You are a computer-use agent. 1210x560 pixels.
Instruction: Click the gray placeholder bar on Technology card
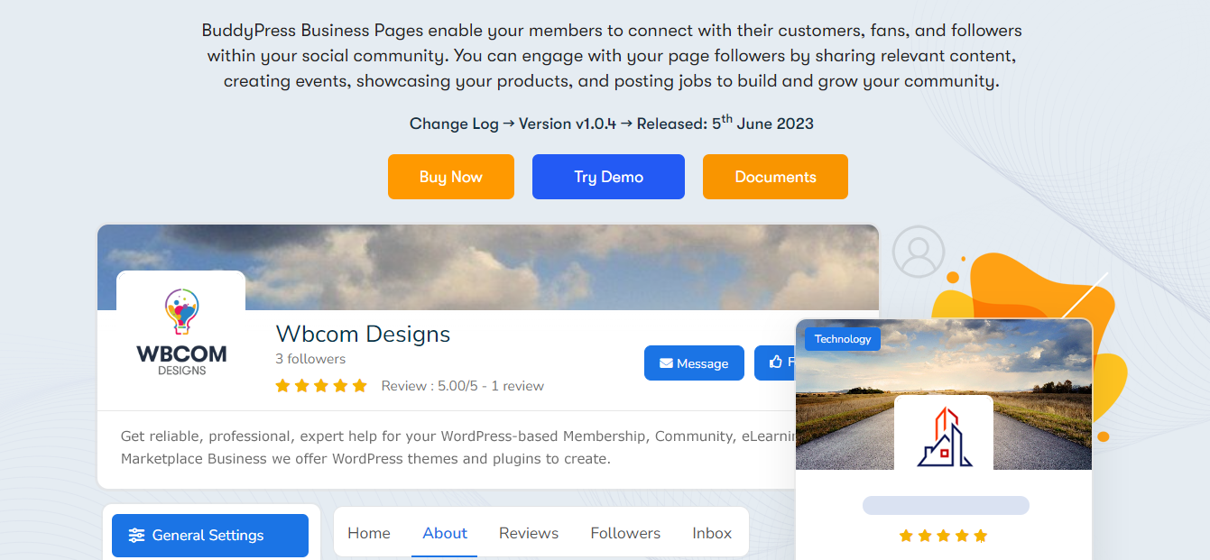point(946,505)
